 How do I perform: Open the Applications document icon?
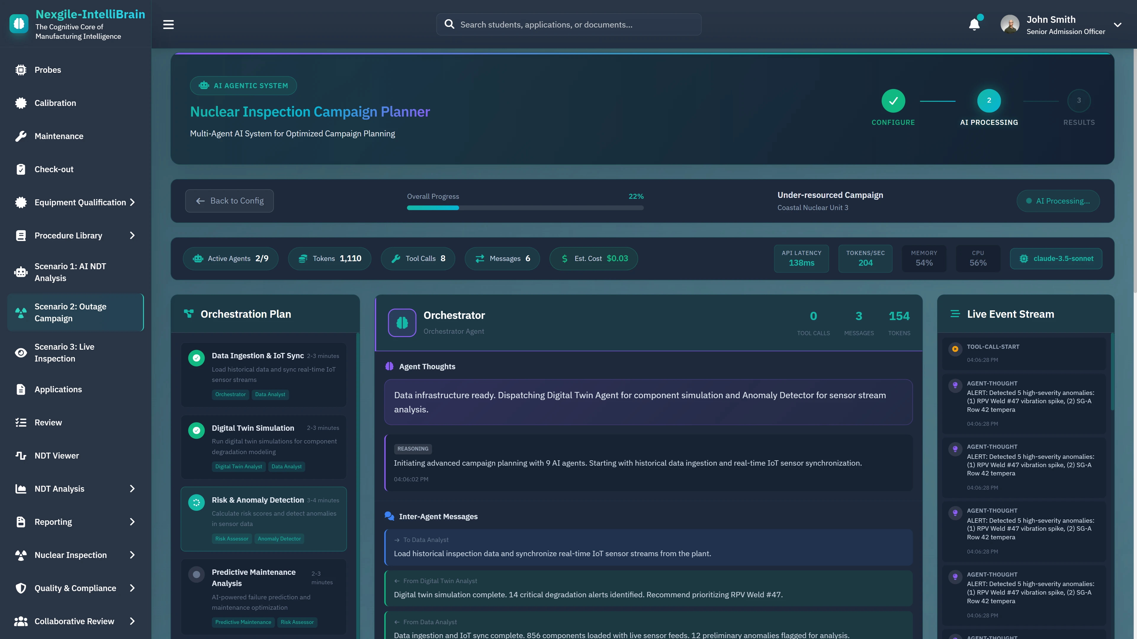click(21, 389)
